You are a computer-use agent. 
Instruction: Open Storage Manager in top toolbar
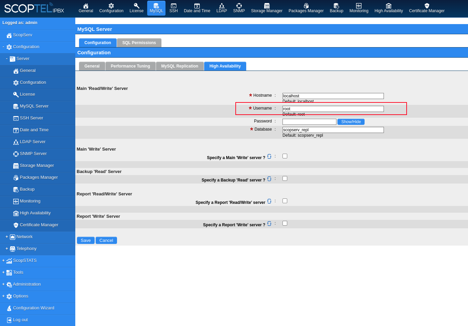267,8
